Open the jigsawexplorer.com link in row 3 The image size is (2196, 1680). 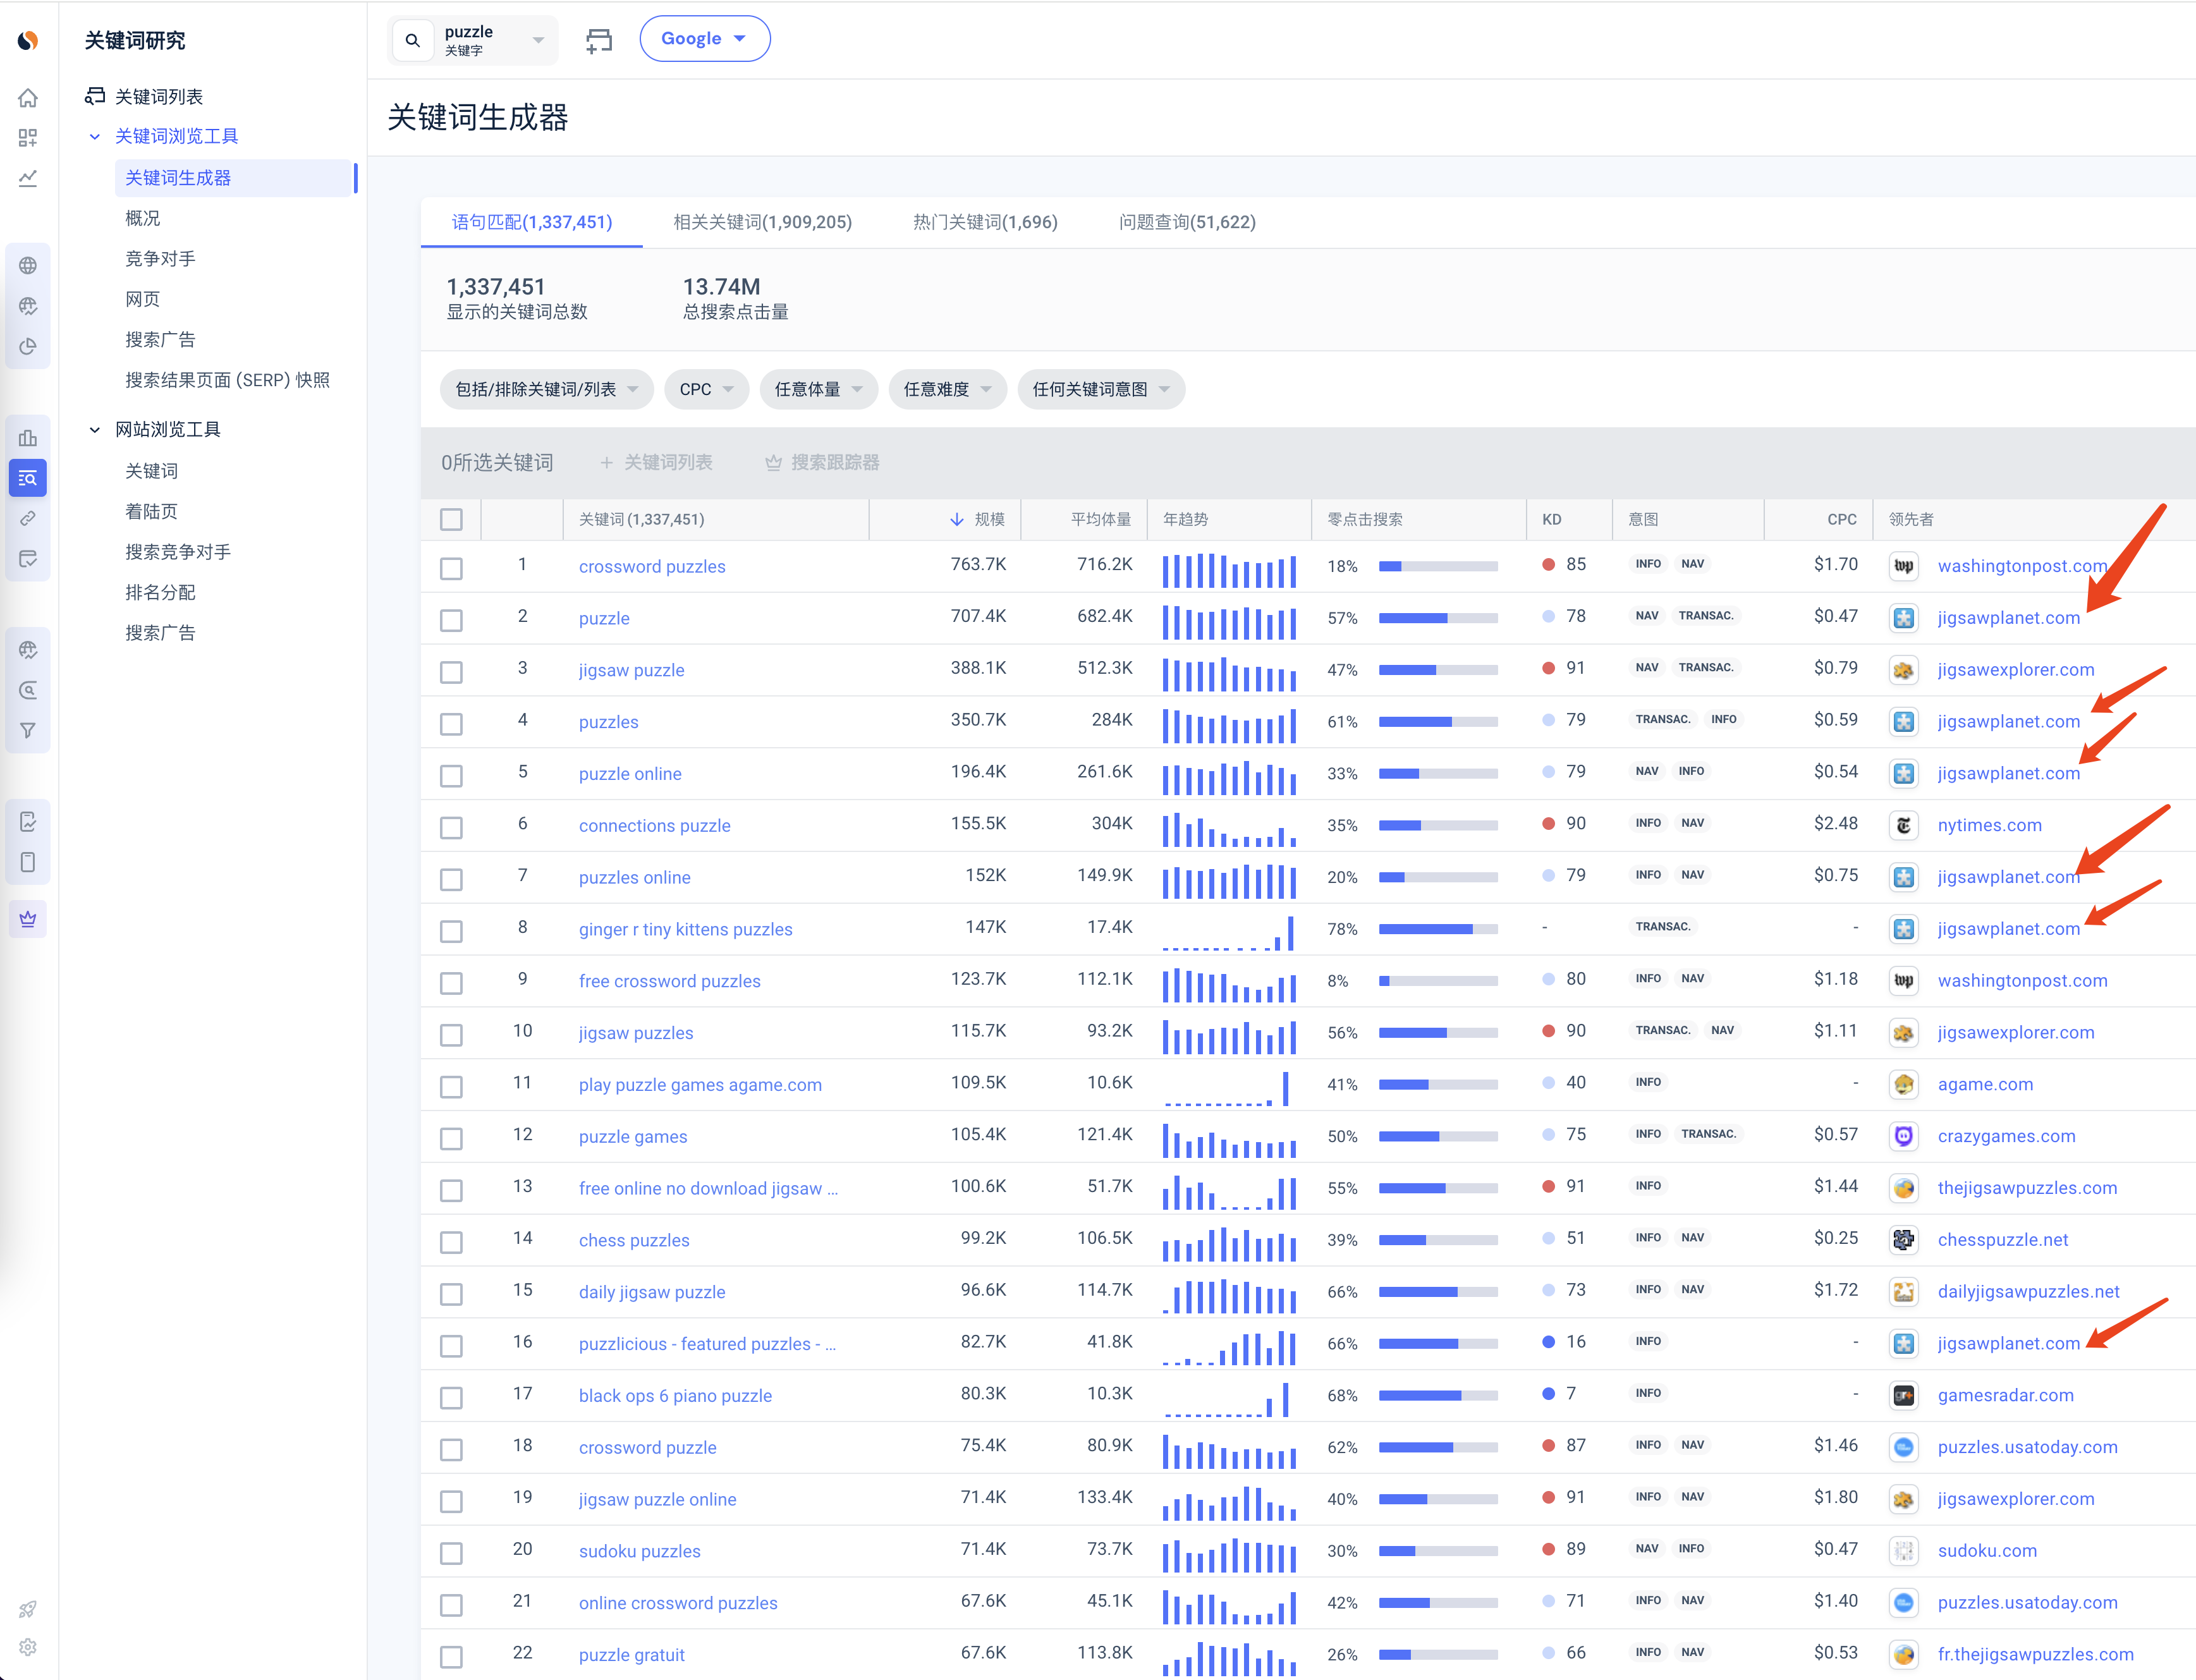click(2015, 670)
